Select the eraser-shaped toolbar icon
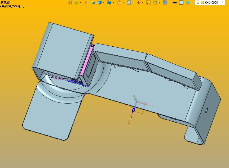Screen dimensions: 229x168 pos(86,2)
